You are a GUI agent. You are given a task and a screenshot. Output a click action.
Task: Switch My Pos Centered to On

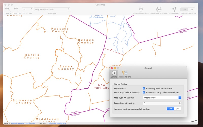tap(191, 9)
